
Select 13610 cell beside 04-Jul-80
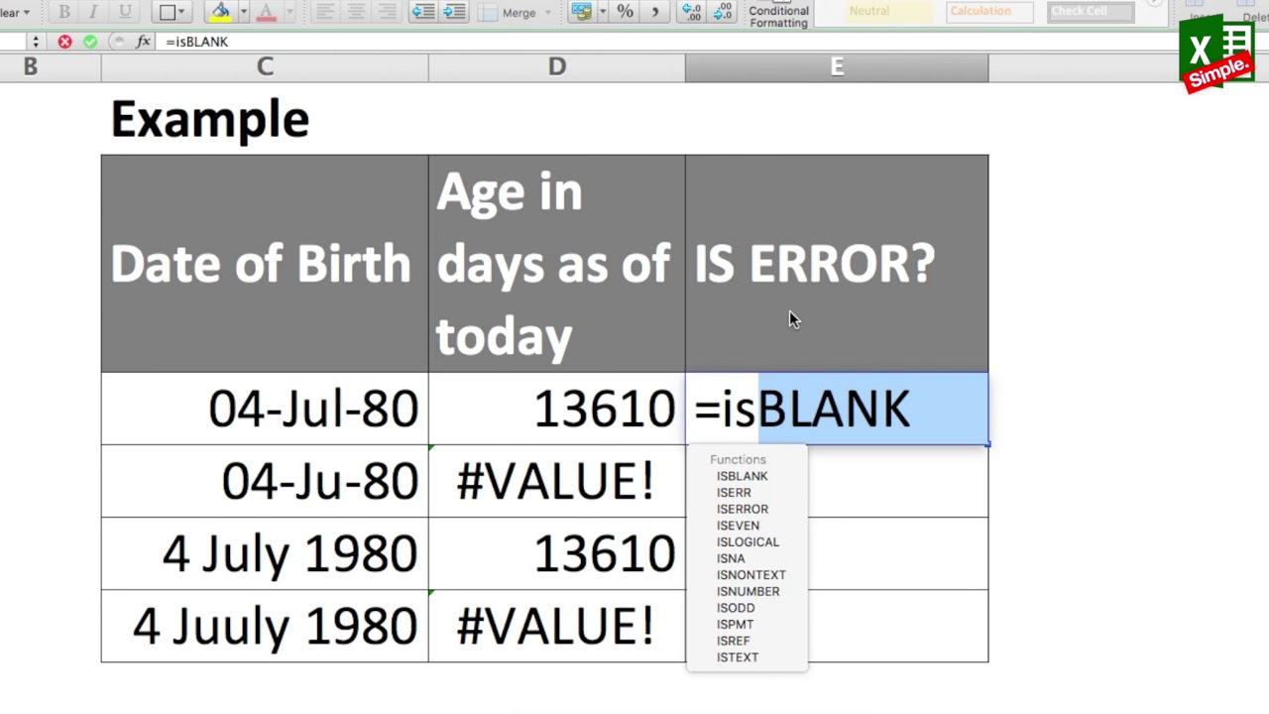[x=557, y=409]
